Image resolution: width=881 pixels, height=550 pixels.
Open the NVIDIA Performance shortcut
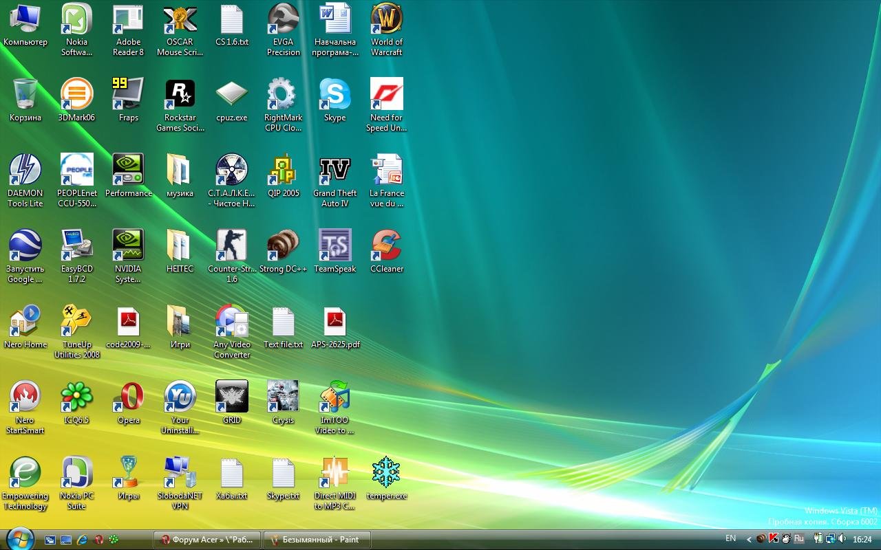click(x=129, y=170)
